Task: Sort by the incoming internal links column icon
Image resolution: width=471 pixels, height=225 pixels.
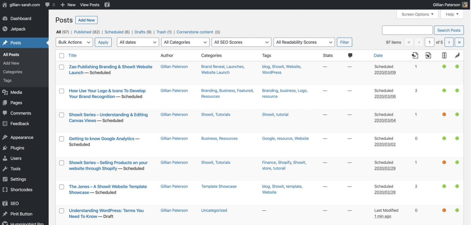Action: (415, 56)
